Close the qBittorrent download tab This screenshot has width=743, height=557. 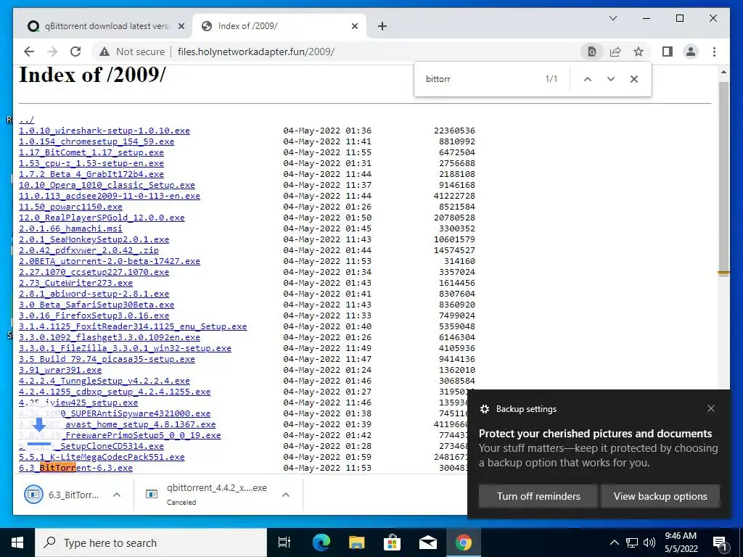tap(181, 26)
